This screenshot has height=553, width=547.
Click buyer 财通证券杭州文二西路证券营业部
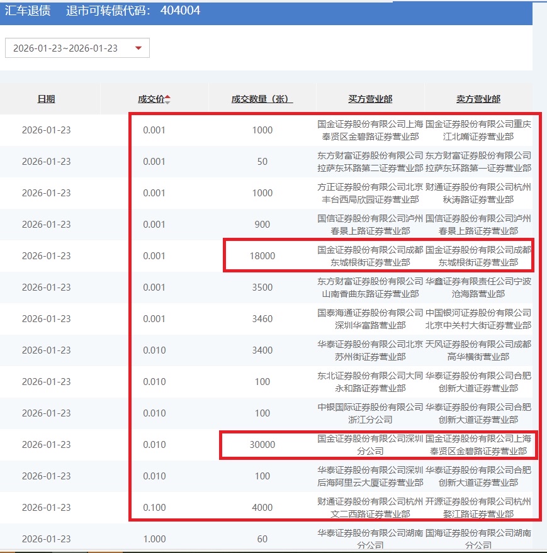point(370,507)
